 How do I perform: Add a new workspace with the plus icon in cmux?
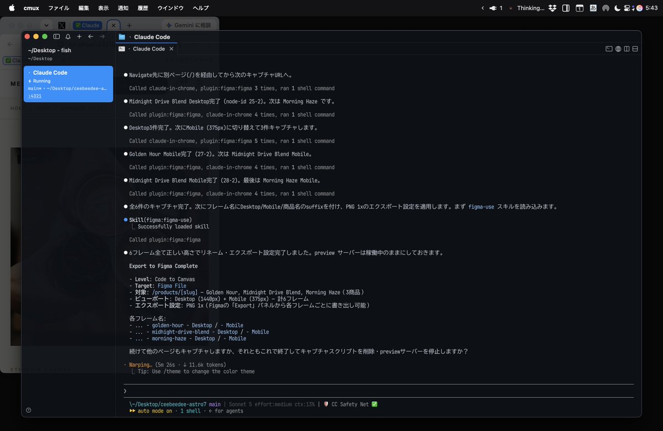tap(79, 37)
